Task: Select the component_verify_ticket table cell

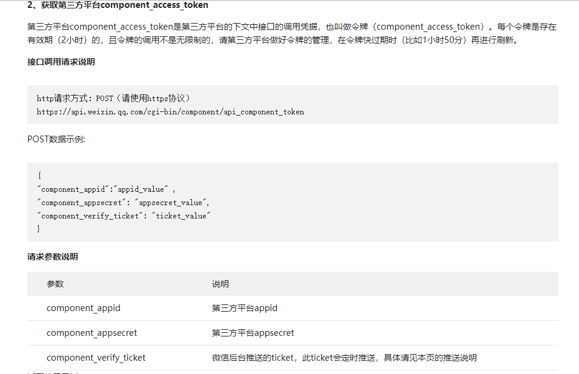Action: pyautogui.click(x=96, y=358)
